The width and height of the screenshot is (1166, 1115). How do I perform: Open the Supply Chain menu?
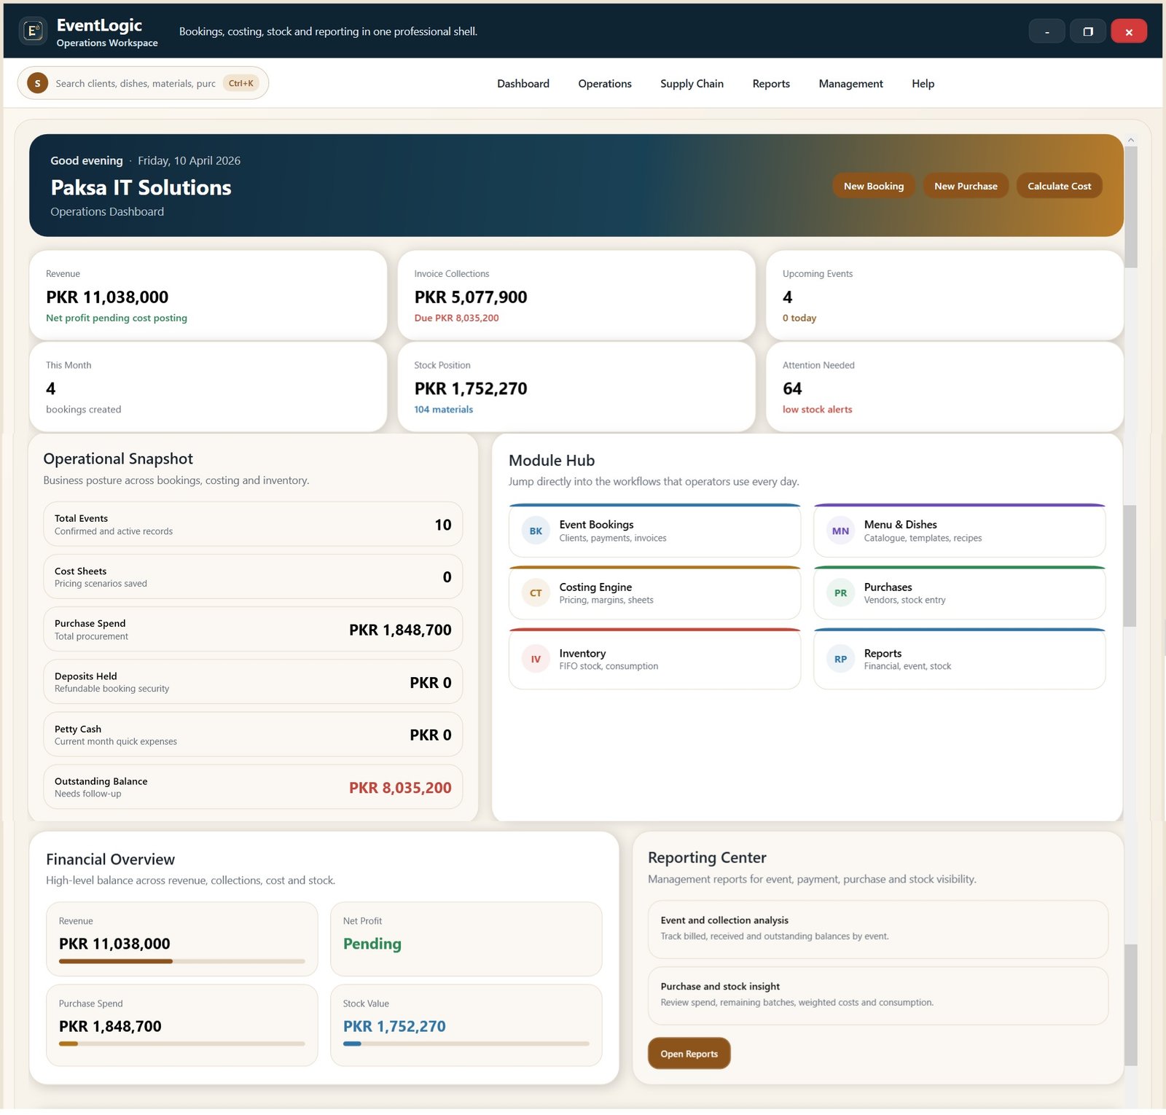(x=691, y=84)
